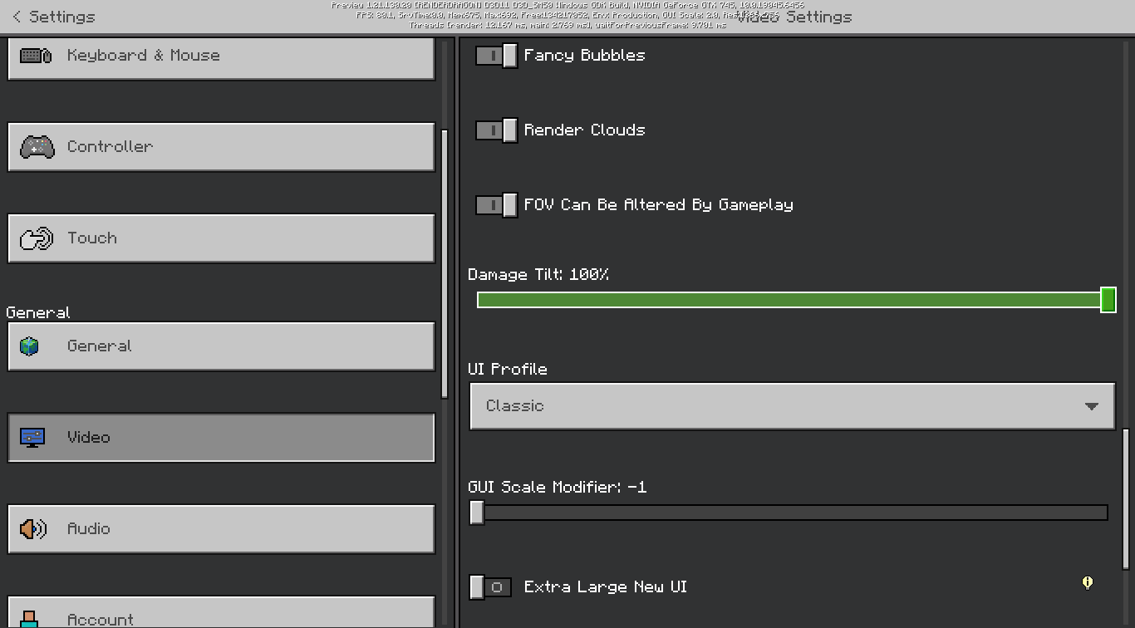Click the General globe cube icon
Image resolution: width=1135 pixels, height=628 pixels.
pos(30,346)
